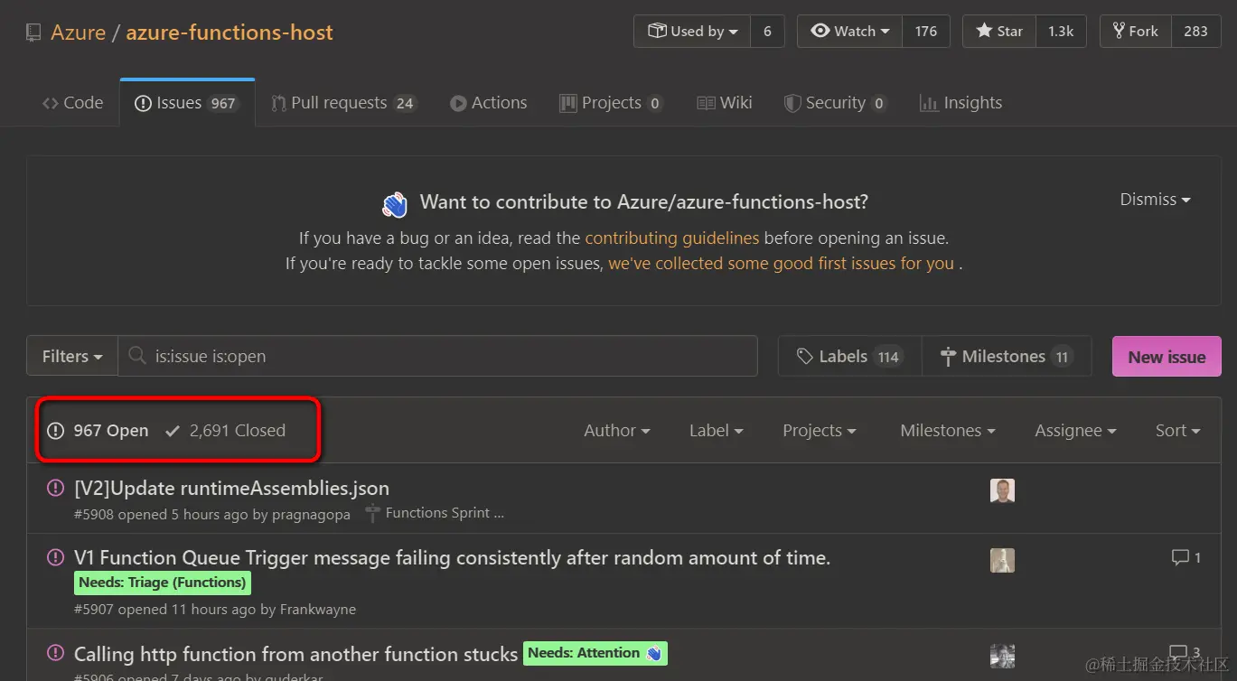Open issue V1 Function Queue Trigger message failing
Image resolution: width=1237 pixels, height=681 pixels.
(x=452, y=557)
